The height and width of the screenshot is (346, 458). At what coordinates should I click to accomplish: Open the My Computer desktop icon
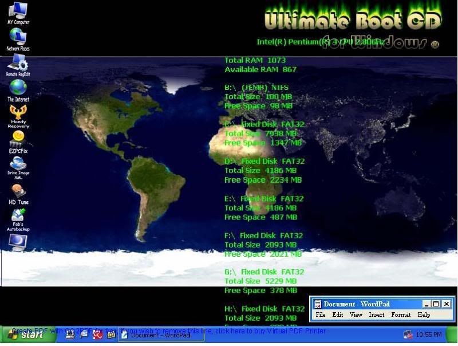(18, 13)
